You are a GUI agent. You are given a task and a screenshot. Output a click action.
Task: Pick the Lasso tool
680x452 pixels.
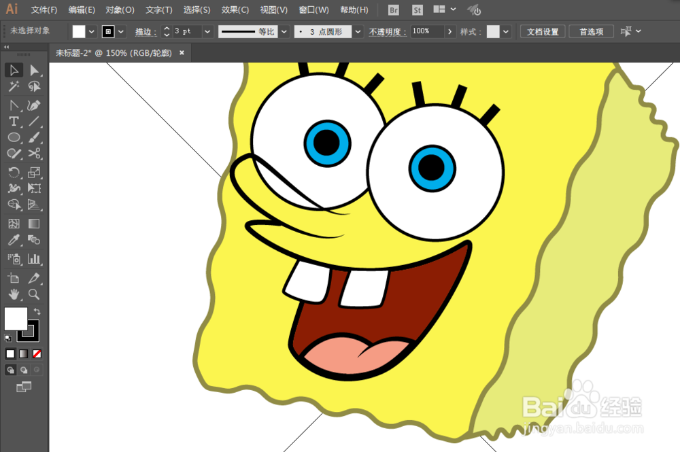click(34, 87)
